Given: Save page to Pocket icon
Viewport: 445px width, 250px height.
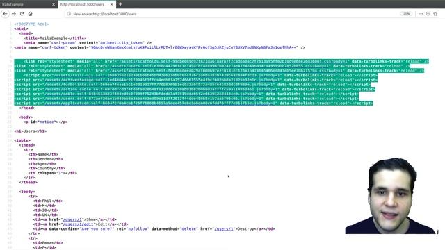Looking at the screenshot, I should tap(428, 14).
